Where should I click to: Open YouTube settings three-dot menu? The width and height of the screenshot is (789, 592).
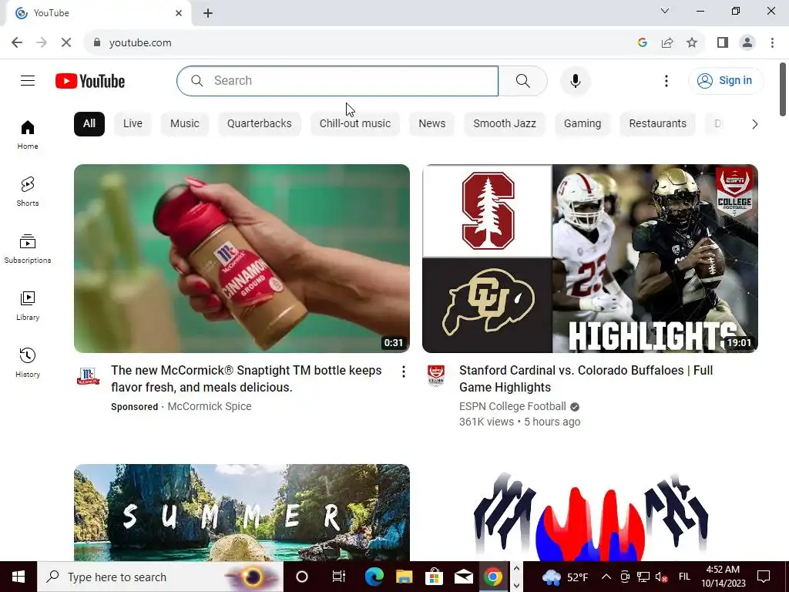pyautogui.click(x=666, y=80)
